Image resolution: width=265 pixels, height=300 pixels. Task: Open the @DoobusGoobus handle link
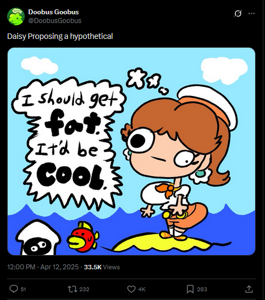pos(55,20)
